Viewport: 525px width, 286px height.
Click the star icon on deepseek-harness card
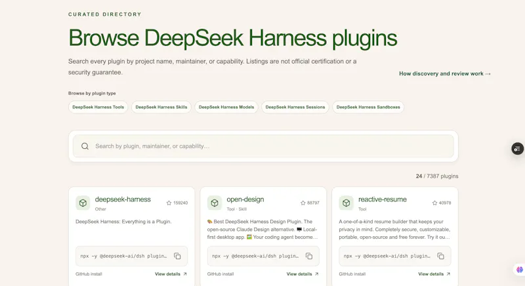(x=169, y=203)
